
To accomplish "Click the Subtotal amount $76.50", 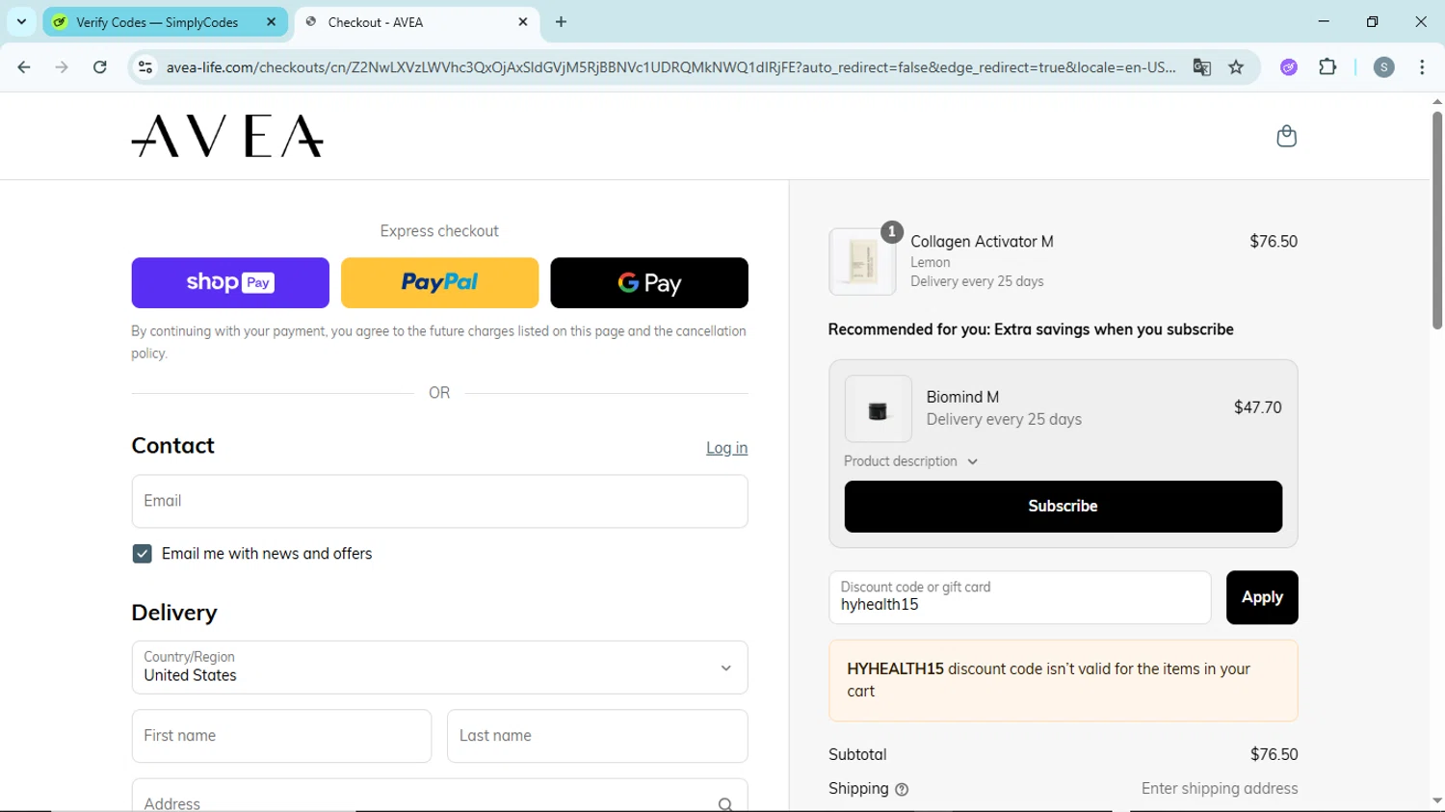I will (x=1274, y=754).
